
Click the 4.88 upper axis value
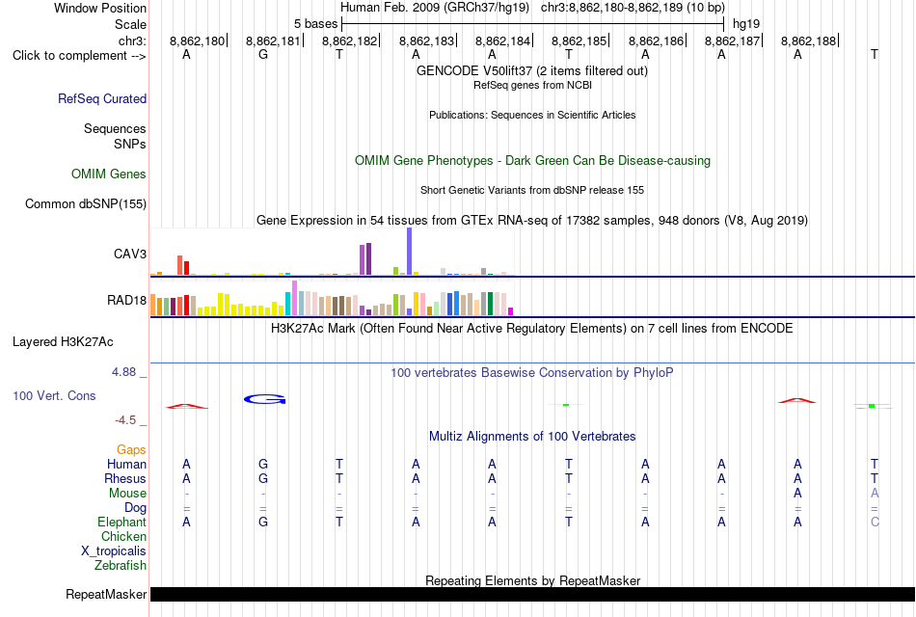pos(123,372)
